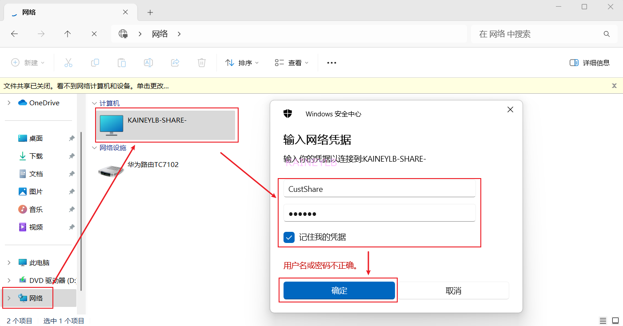Click the Share icon in toolbar

click(175, 63)
